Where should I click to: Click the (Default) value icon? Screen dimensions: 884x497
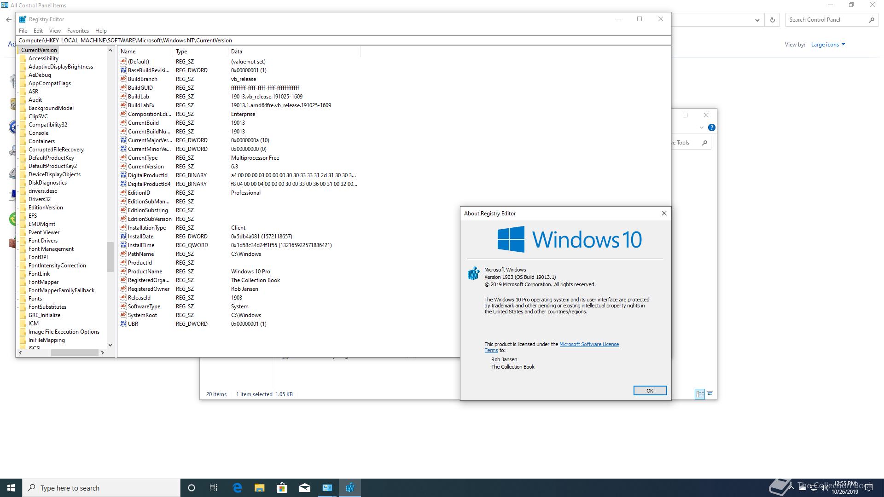point(123,61)
